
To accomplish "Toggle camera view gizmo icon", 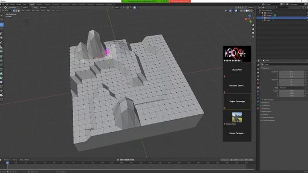I will click(253, 33).
